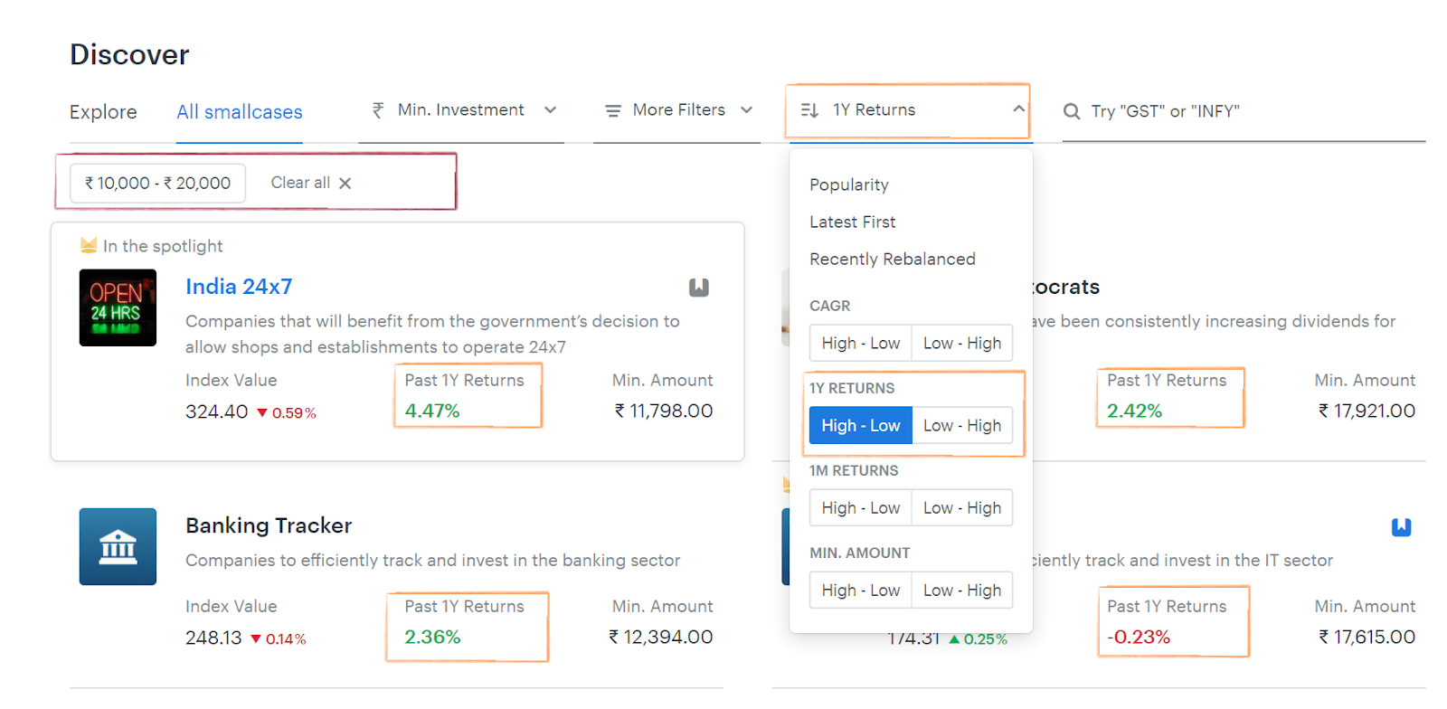Select Min. Amount Low - High sorting
Viewport: 1447px width, 709px height.
961,591
